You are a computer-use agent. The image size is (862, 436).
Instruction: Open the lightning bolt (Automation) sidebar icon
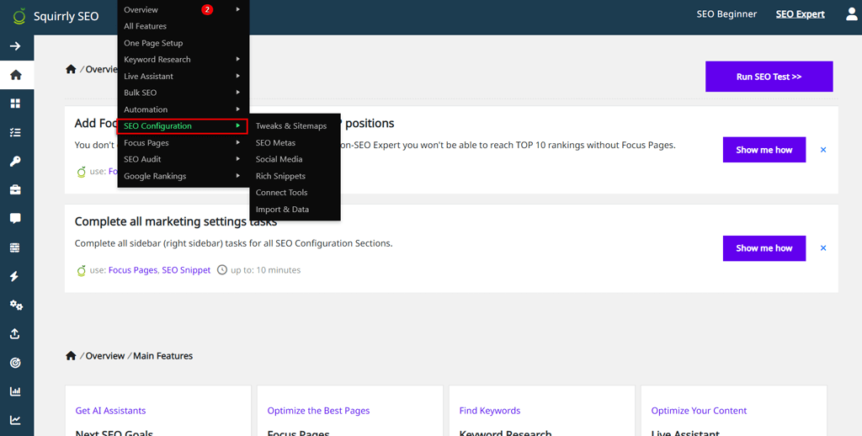[x=15, y=277]
